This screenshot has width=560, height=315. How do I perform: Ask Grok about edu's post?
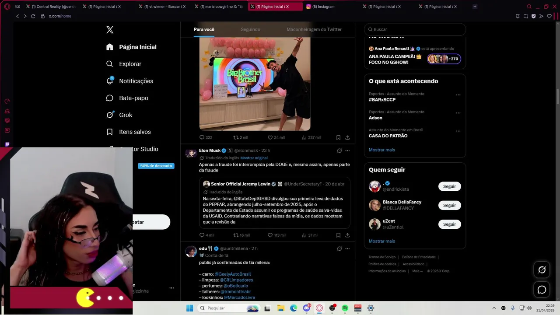point(339,248)
